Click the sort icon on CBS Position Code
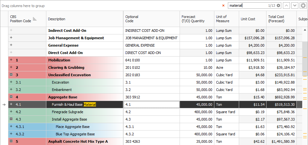The height and width of the screenshot is (145, 308). point(34,19)
